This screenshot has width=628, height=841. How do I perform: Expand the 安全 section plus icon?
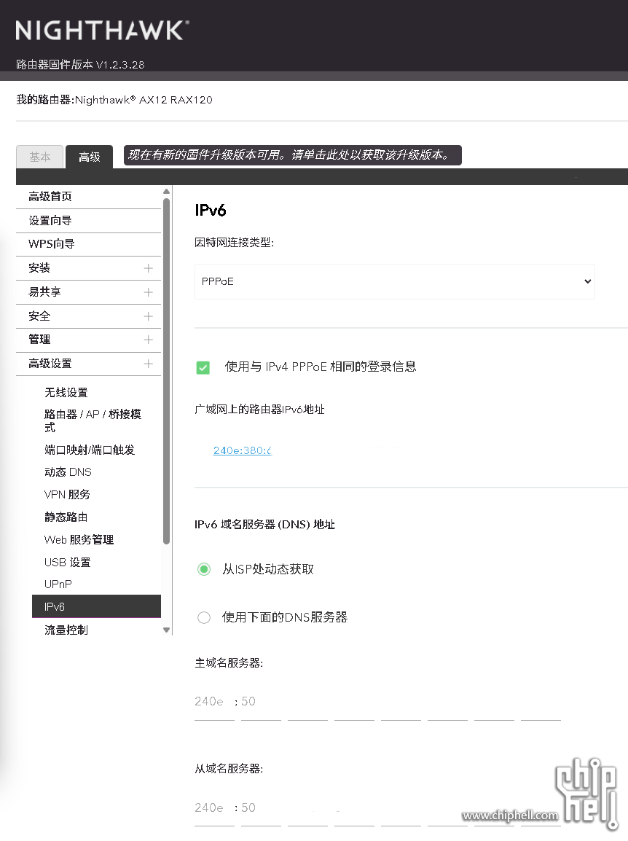[149, 316]
